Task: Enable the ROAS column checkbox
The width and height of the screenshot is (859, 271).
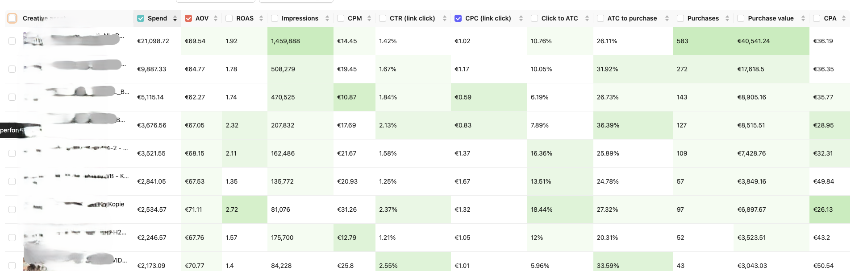Action: [x=229, y=18]
